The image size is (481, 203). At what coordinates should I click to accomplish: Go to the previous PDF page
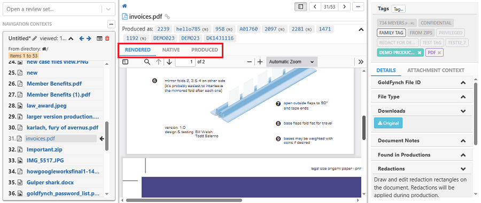click(158, 61)
